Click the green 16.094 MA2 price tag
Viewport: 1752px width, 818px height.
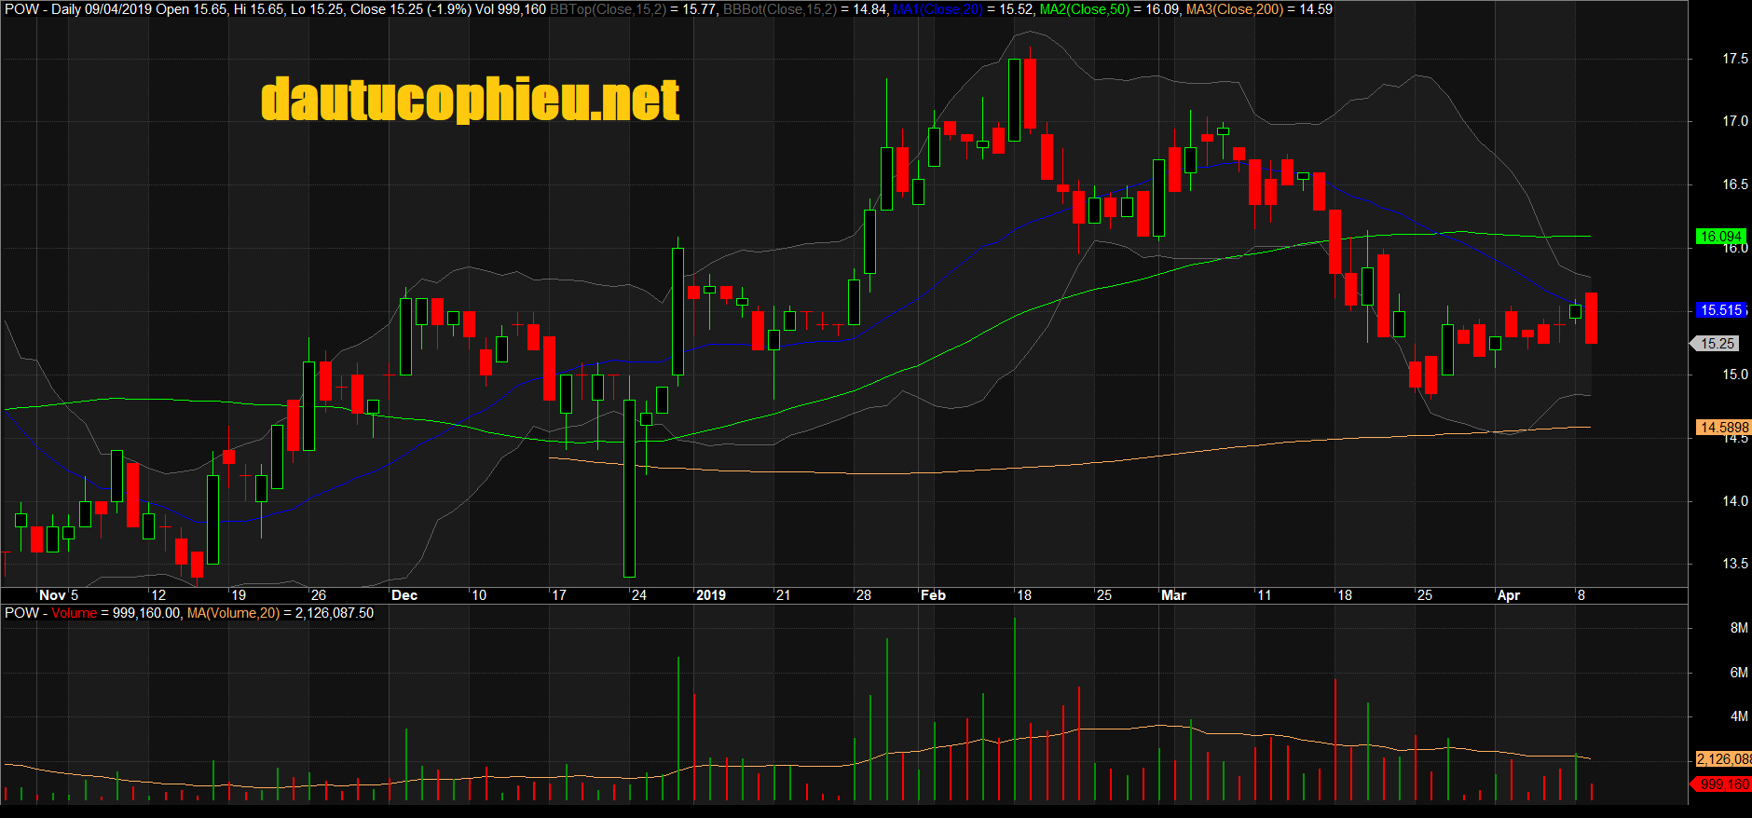(x=1720, y=237)
